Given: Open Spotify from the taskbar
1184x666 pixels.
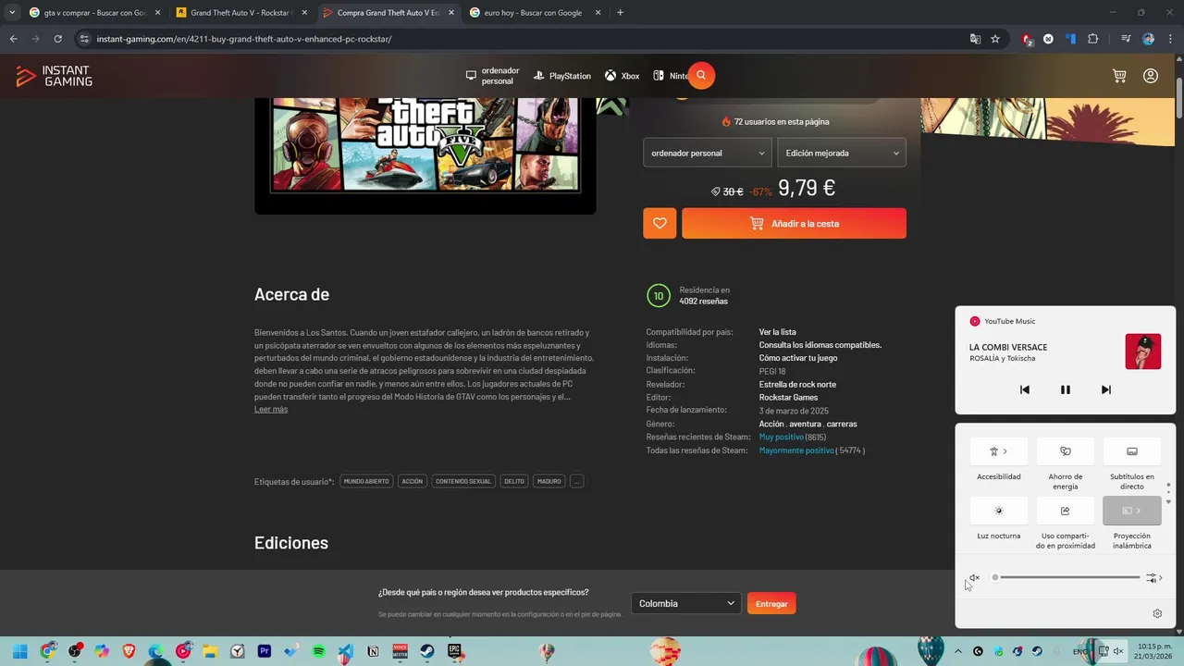Looking at the screenshot, I should click(x=318, y=651).
